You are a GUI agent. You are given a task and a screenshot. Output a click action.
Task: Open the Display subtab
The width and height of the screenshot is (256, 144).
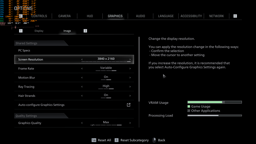coord(39,31)
